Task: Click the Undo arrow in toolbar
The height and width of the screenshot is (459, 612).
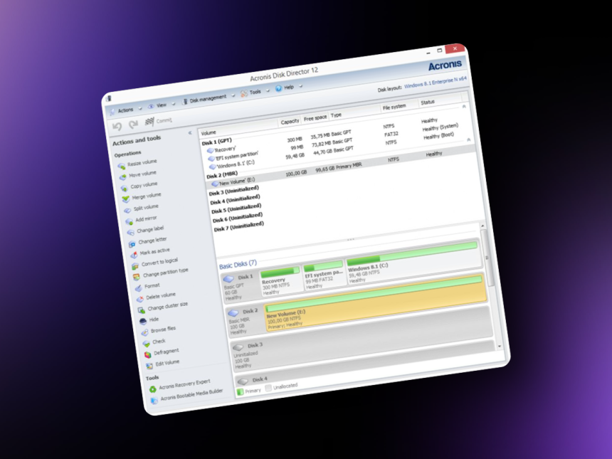Action: click(117, 126)
